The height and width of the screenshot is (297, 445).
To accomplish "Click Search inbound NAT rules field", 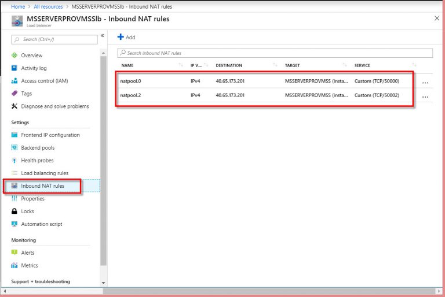I will pos(275,53).
